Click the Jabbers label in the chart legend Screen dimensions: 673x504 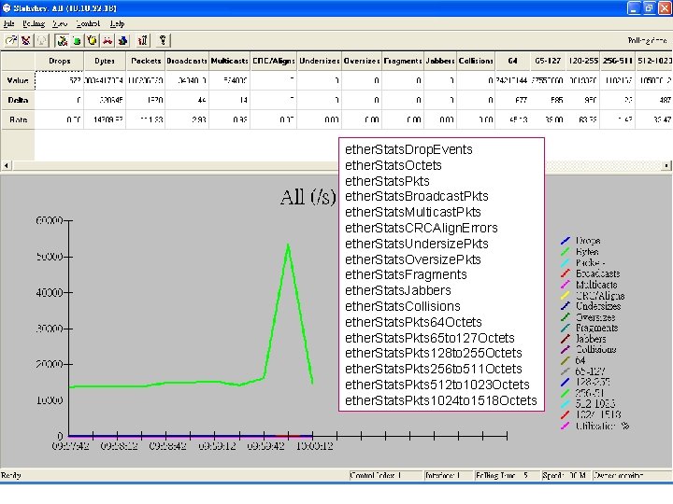pyautogui.click(x=591, y=339)
